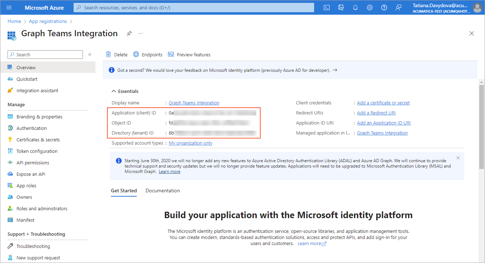Collapse the Essentials section
Image resolution: width=485 pixels, height=263 pixels.
pyautogui.click(x=114, y=91)
